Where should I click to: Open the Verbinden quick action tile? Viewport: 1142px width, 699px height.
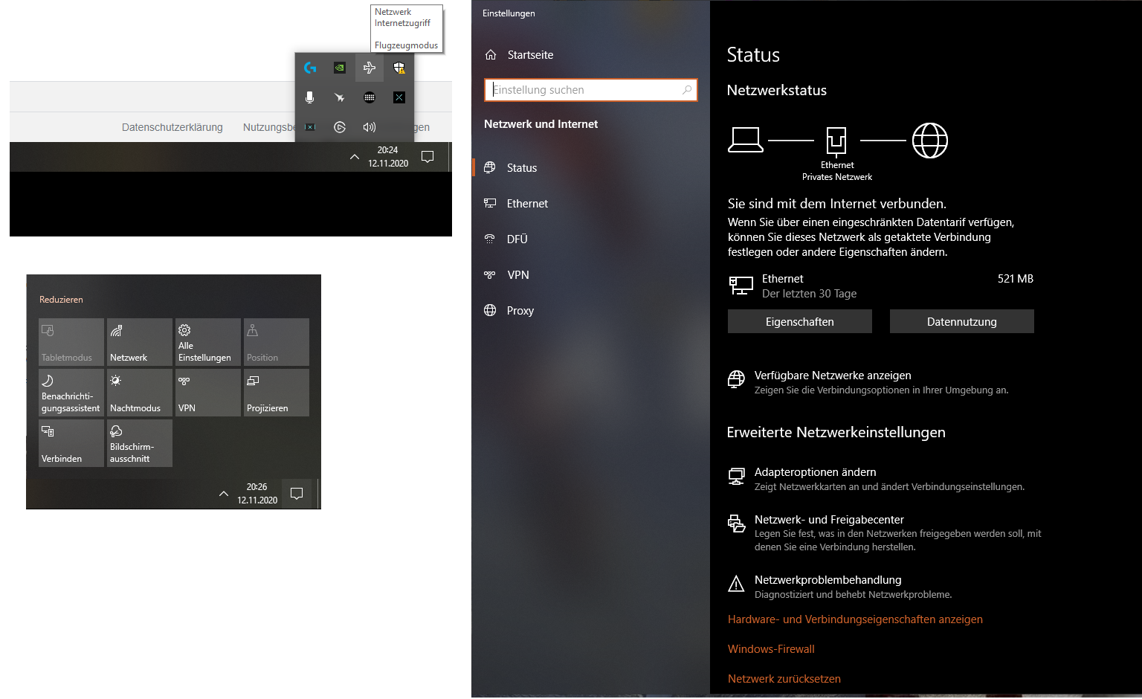point(71,443)
